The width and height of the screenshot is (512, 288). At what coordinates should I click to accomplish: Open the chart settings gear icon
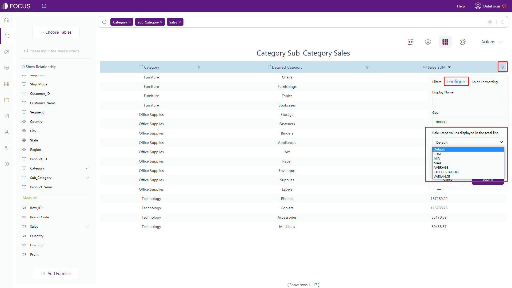(428, 42)
